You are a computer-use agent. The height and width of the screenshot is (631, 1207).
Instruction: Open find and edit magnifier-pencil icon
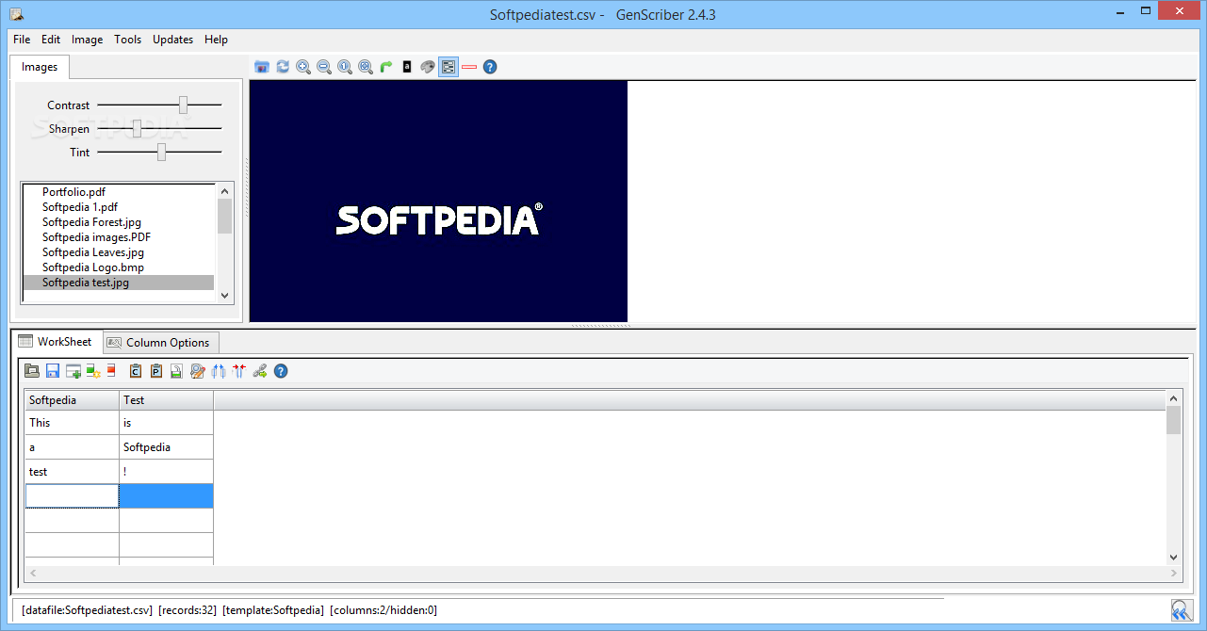(198, 371)
